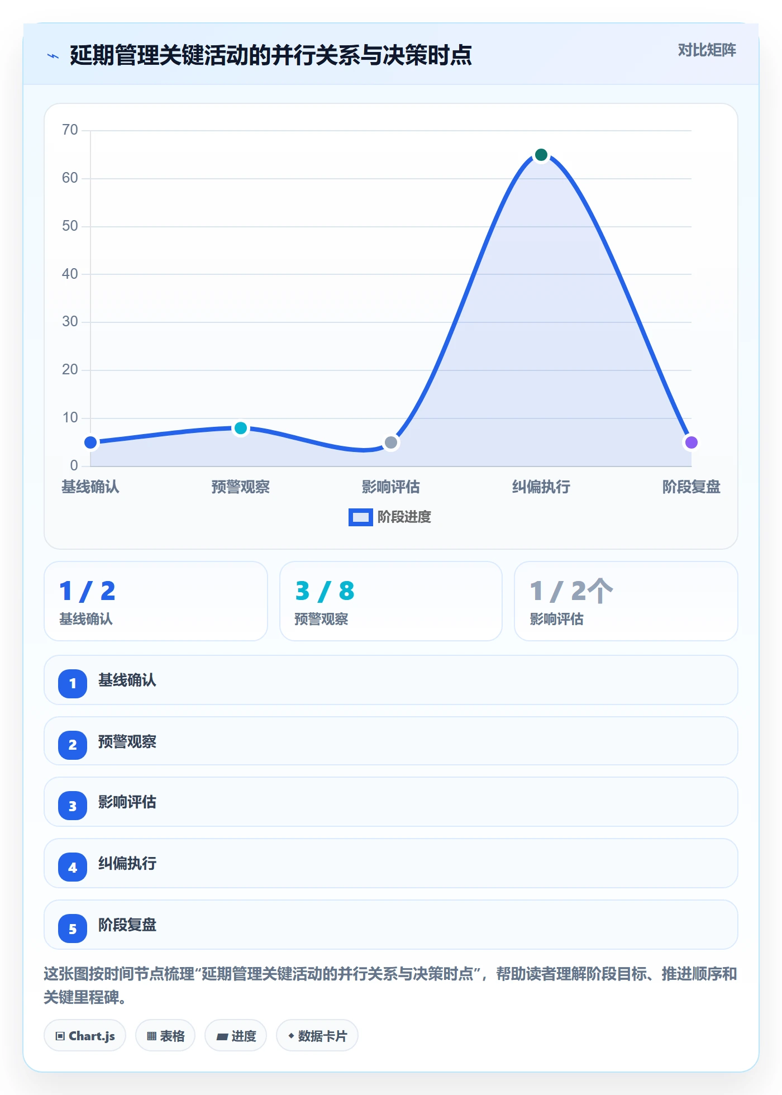
Task: Select the 阶段复盘 purple data point
Action: pyautogui.click(x=692, y=442)
